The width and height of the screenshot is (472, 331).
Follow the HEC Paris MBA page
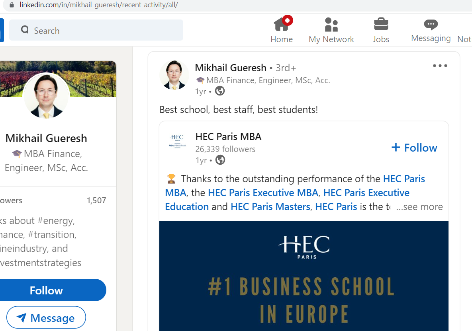(x=414, y=148)
